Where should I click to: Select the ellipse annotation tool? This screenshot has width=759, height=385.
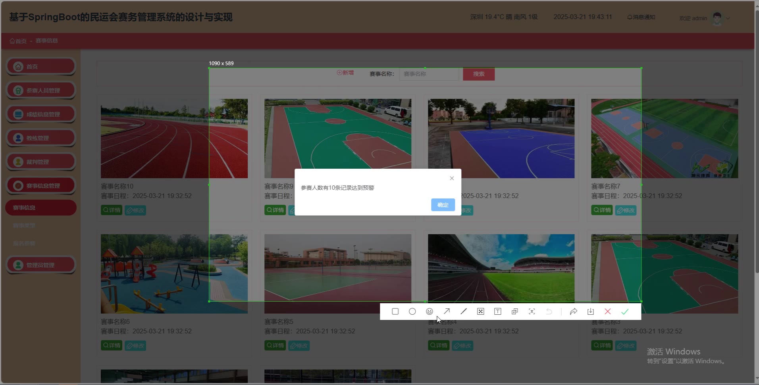click(412, 312)
